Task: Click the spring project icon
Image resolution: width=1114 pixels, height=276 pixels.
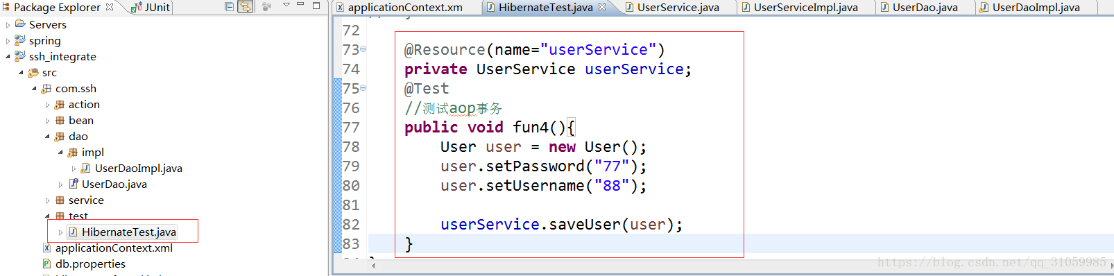Action: pyautogui.click(x=20, y=40)
